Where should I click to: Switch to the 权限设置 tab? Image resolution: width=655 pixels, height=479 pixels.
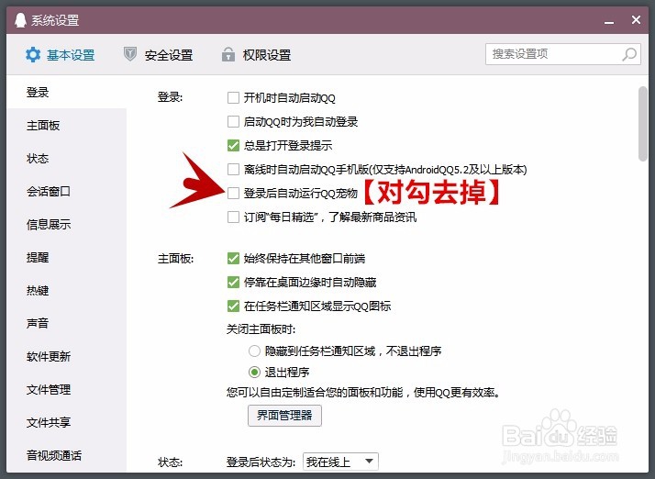257,55
